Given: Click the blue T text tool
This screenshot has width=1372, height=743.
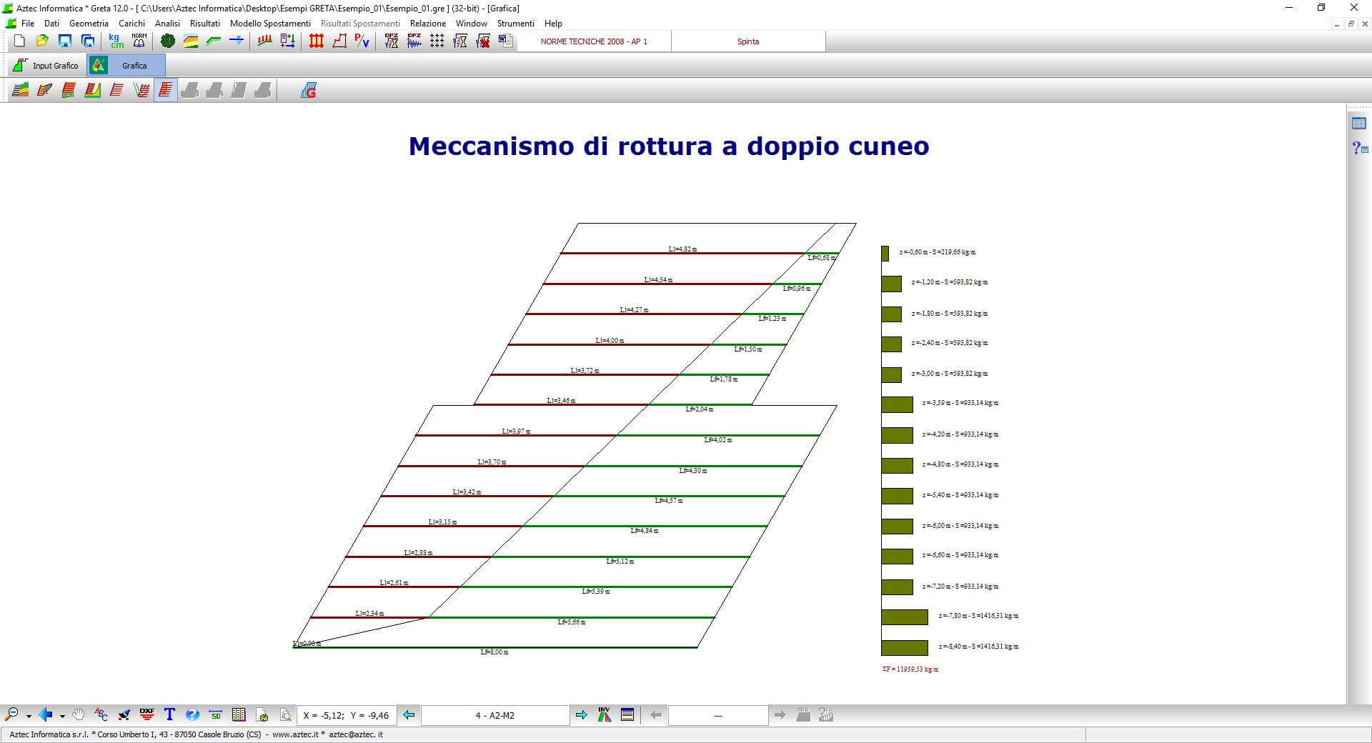Looking at the screenshot, I should tap(169, 714).
